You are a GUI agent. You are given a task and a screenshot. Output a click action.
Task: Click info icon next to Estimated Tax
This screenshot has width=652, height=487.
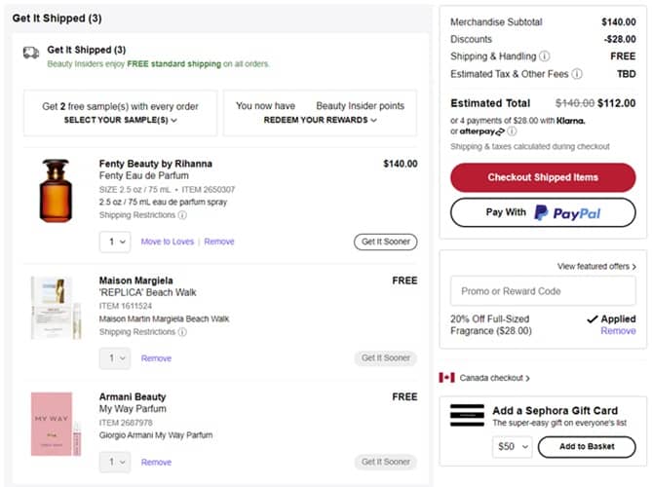(x=577, y=74)
